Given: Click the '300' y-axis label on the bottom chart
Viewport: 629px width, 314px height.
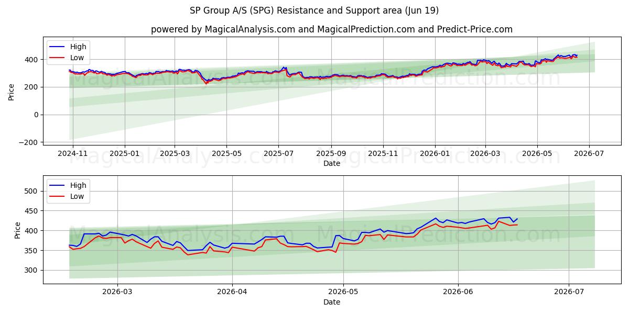Looking at the screenshot, I should [32, 271].
